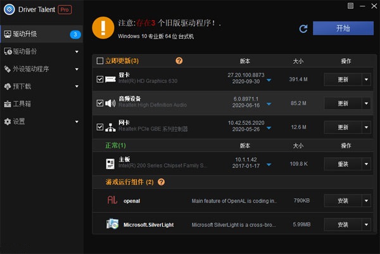Click the 主板 motherboard icon
Screen dimensions: 380x254
110,164
